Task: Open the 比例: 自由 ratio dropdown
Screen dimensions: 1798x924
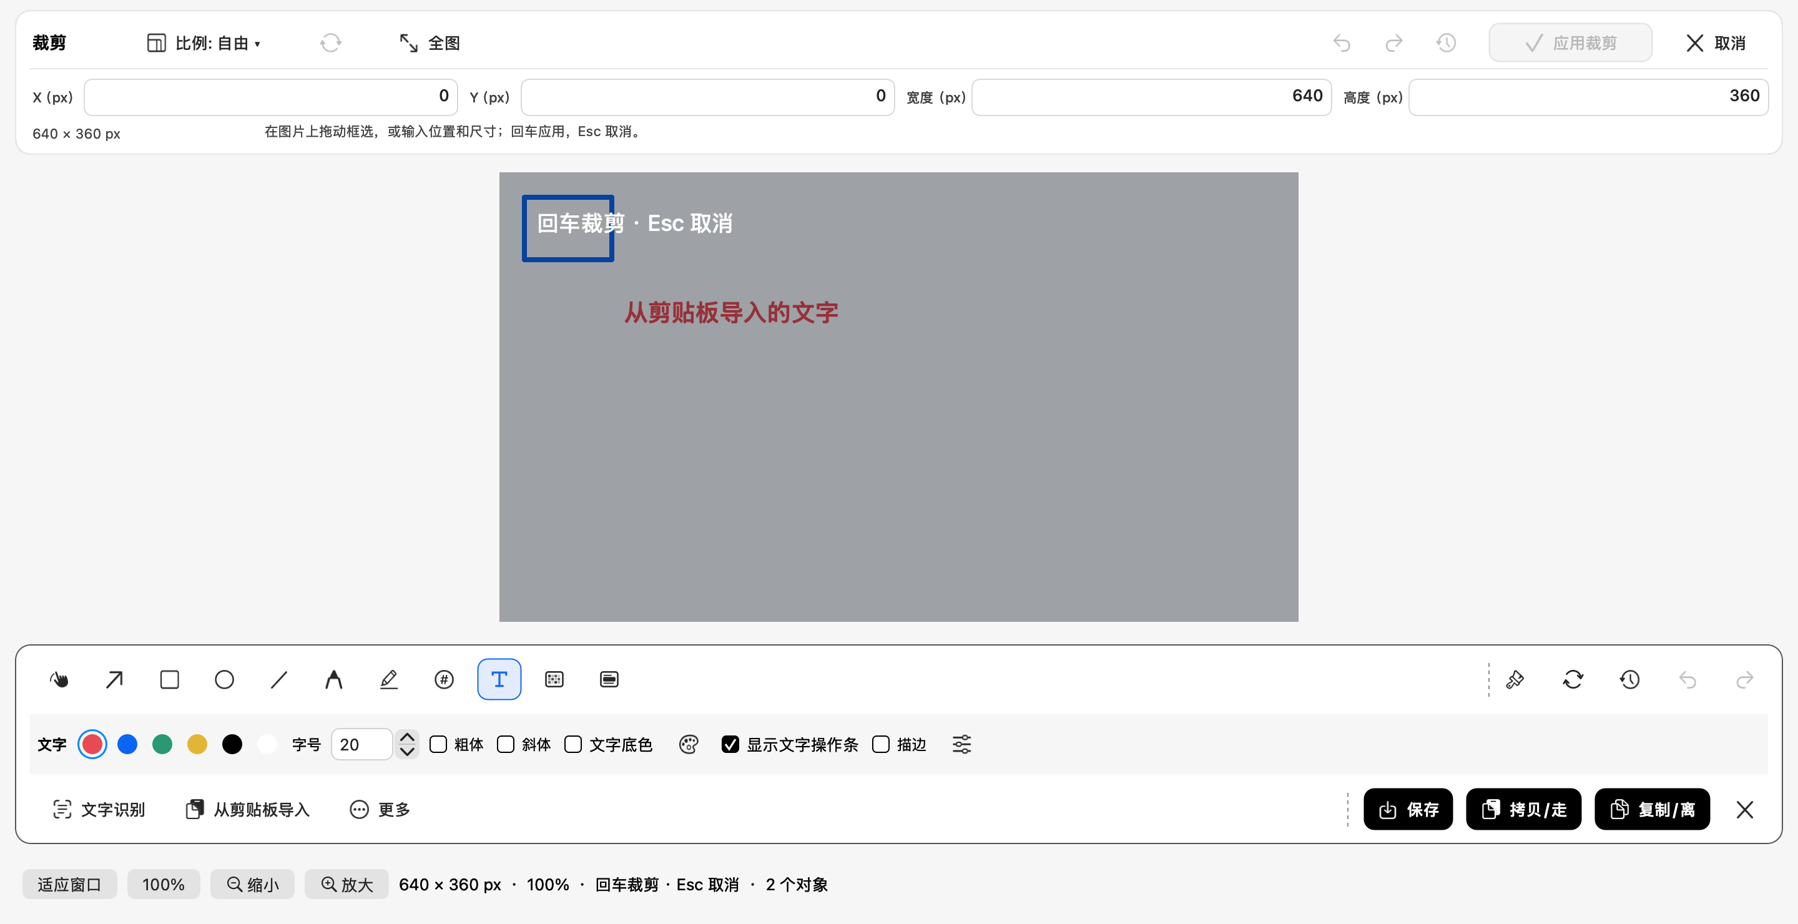Action: (x=204, y=43)
